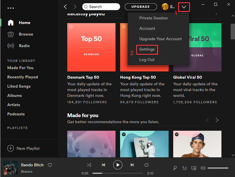
Task: Click the now playing album art
Action: click(x=11, y=168)
